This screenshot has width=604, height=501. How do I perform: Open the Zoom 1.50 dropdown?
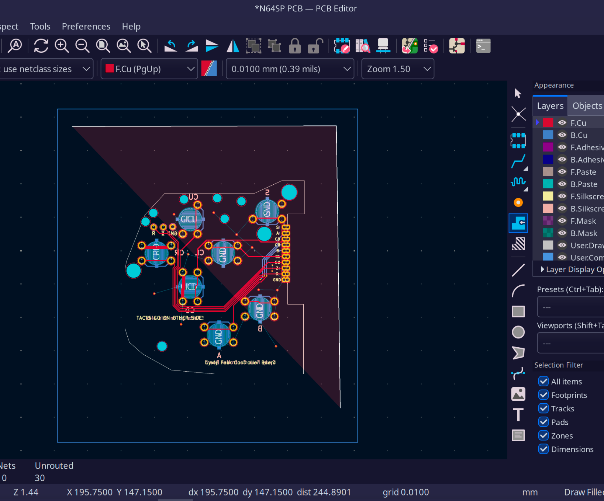[x=398, y=69]
